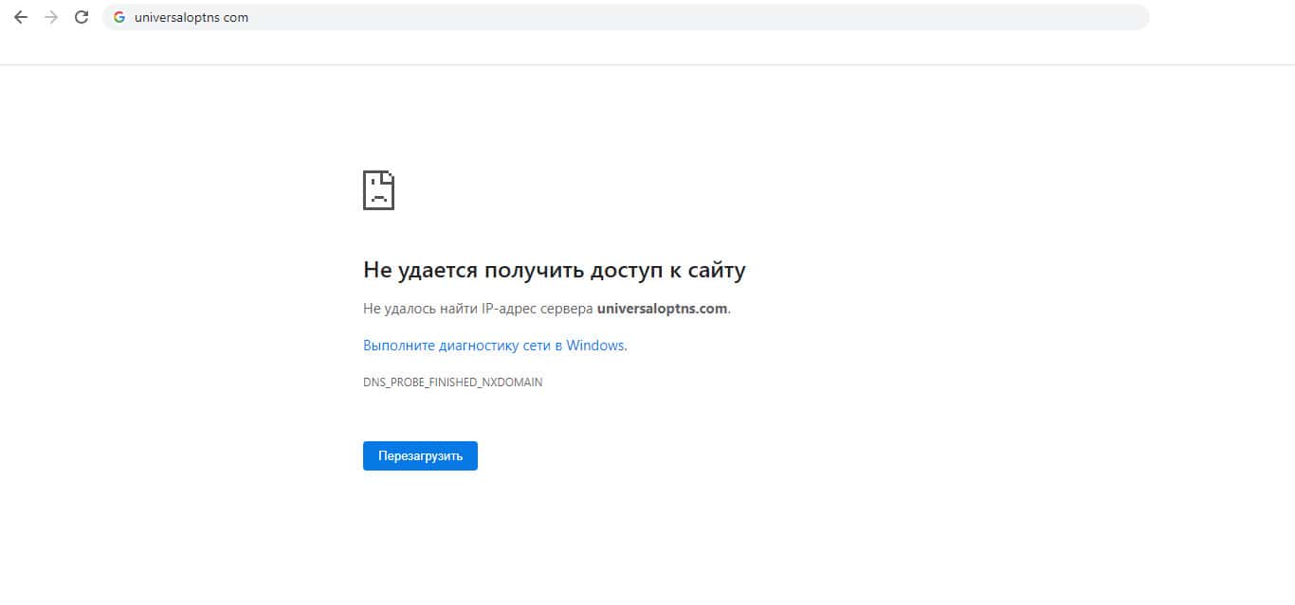Click the DNS_PROBE_FINISHED_NXDOMAIN error code
1295x605 pixels.
(x=452, y=383)
